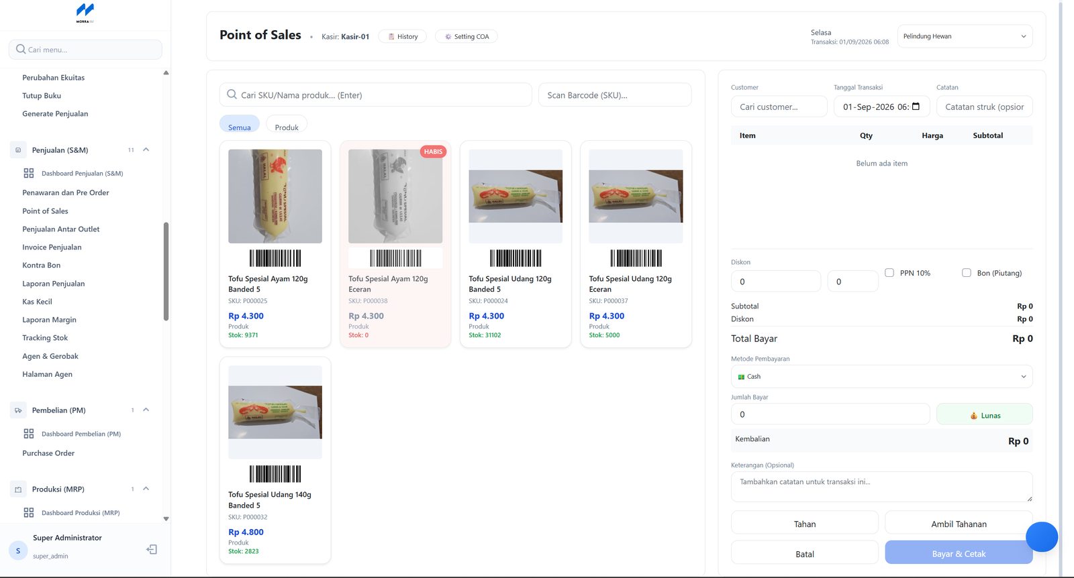
Task: Click the Tahan button
Action: pyautogui.click(x=805, y=523)
